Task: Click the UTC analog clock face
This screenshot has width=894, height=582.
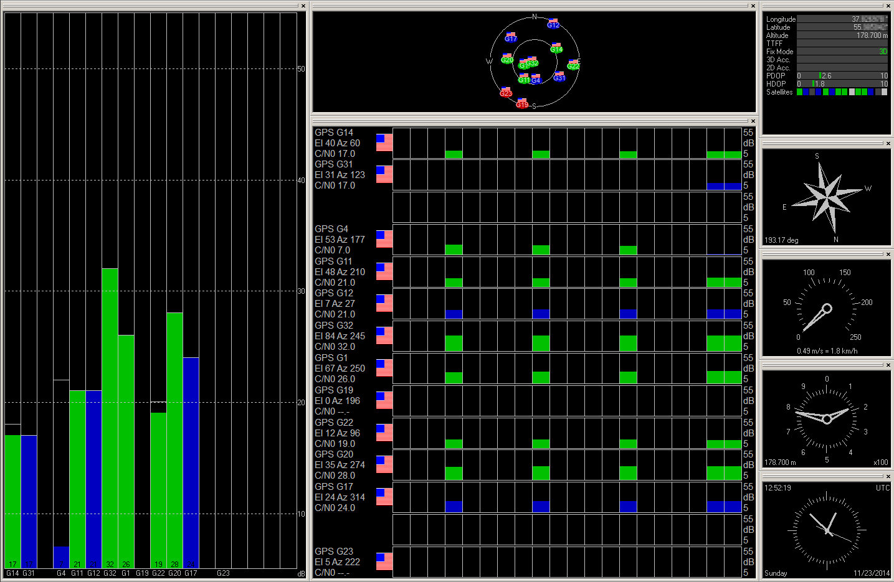Action: click(826, 530)
